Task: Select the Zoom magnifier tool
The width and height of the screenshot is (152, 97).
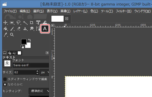Action: coord(12,35)
